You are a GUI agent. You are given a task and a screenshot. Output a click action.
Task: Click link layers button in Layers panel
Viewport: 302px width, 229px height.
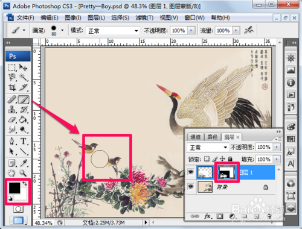(194, 216)
